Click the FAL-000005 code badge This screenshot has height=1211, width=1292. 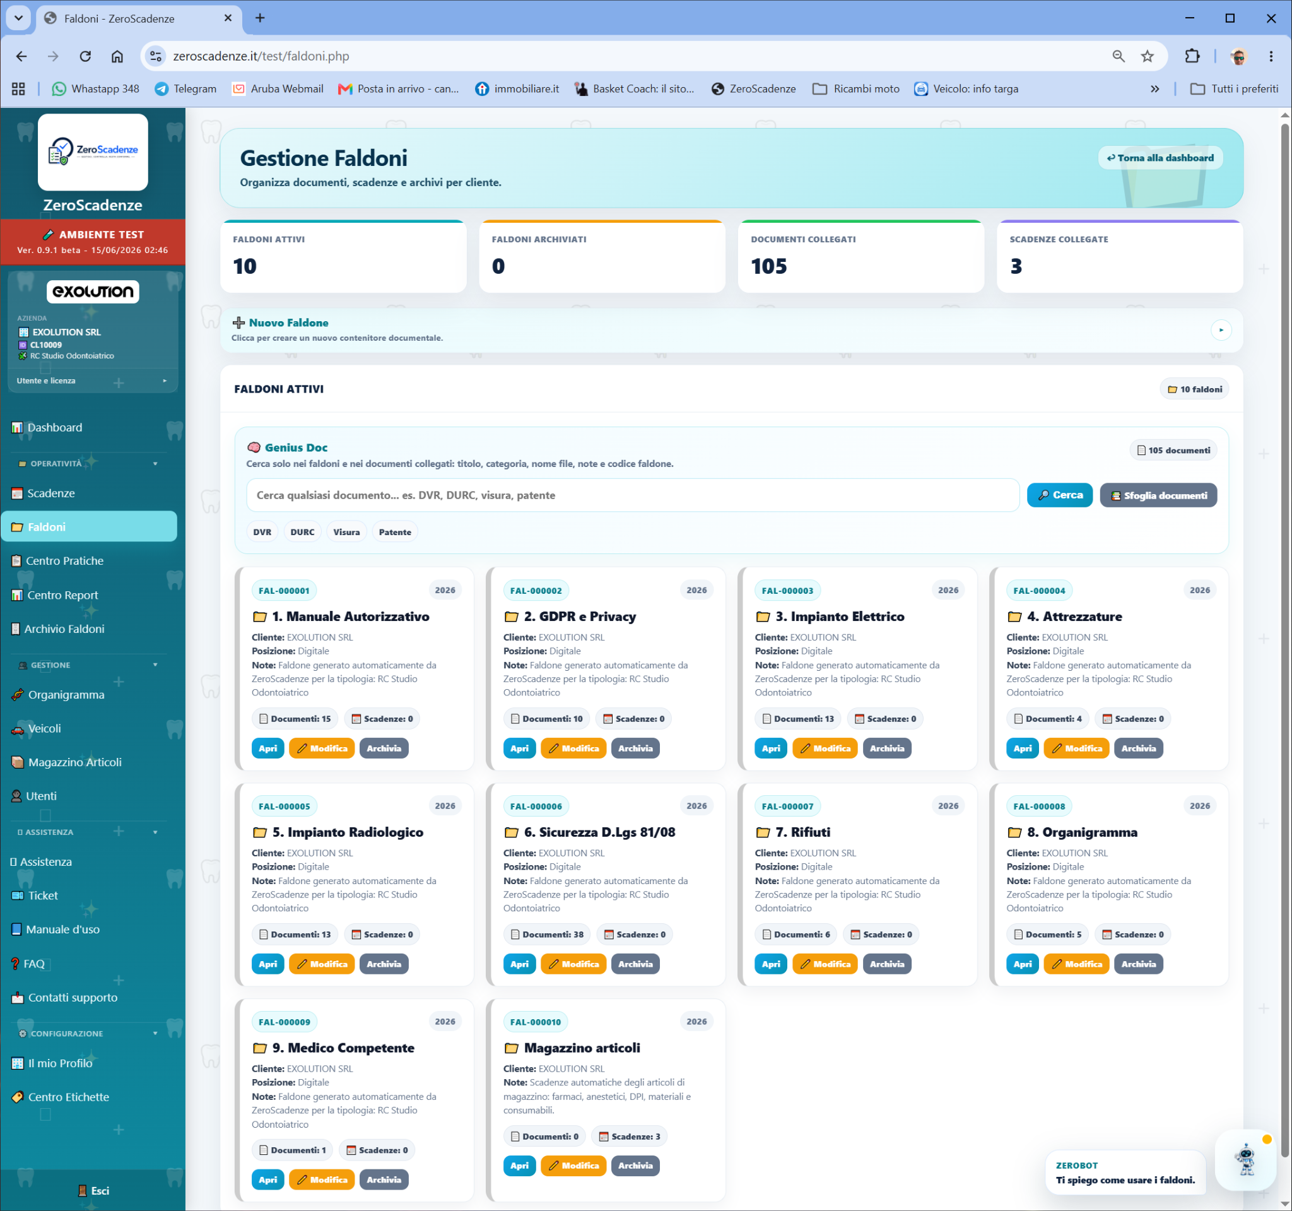(x=284, y=805)
